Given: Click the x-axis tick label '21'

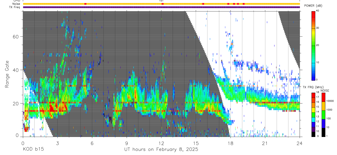Looking at the screenshot, I should click(x=265, y=143).
